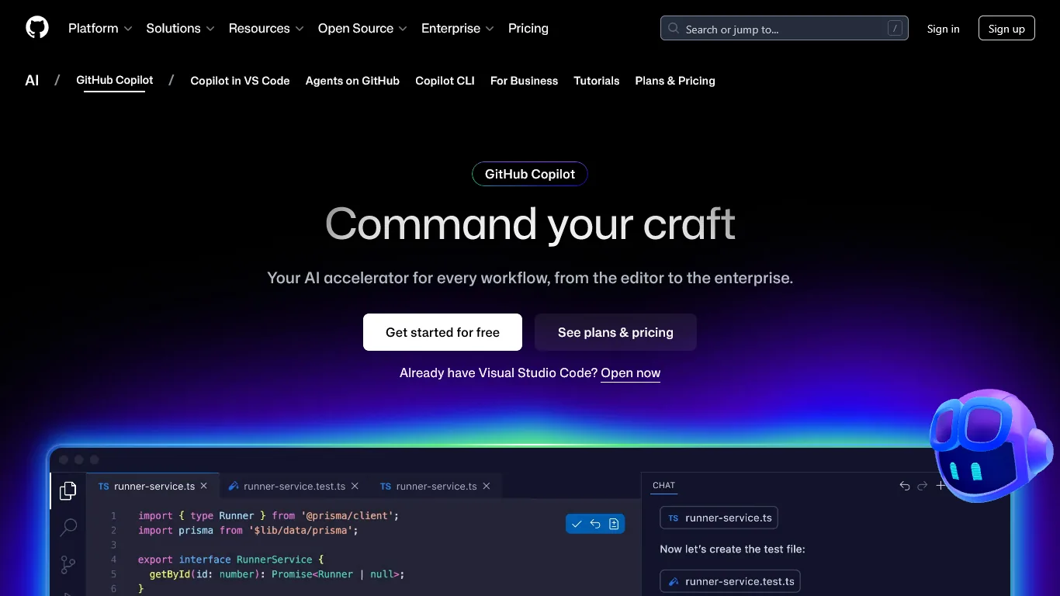The image size is (1060, 596).
Task: Accept changes with the checkmark icon
Action: [x=577, y=524]
